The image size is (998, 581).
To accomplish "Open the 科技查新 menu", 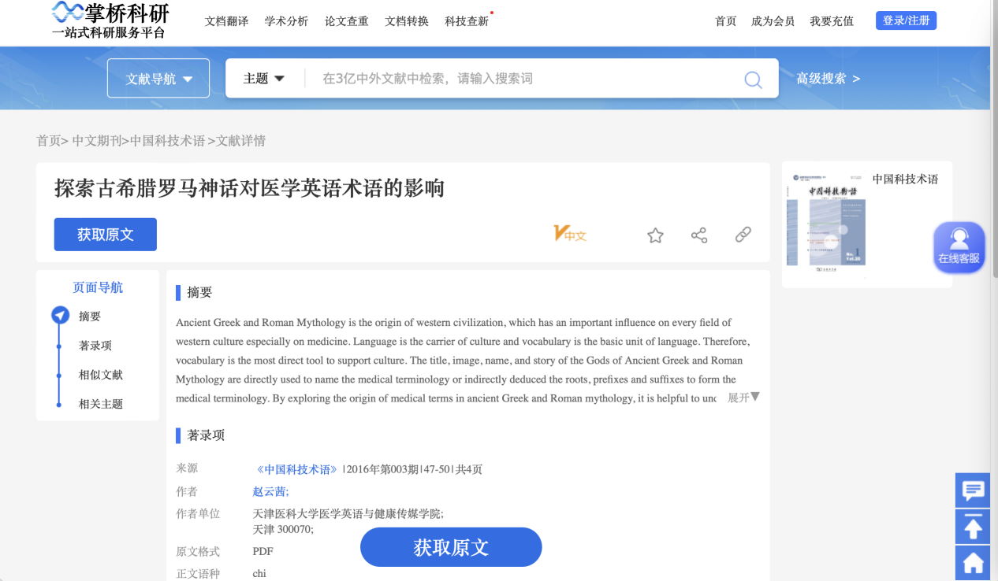I will pos(467,21).
